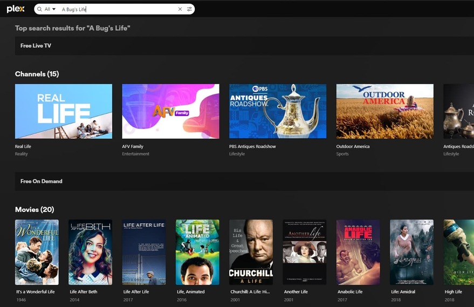Open the Real Life channel thumbnail
This screenshot has height=307, width=474.
pyautogui.click(x=64, y=111)
